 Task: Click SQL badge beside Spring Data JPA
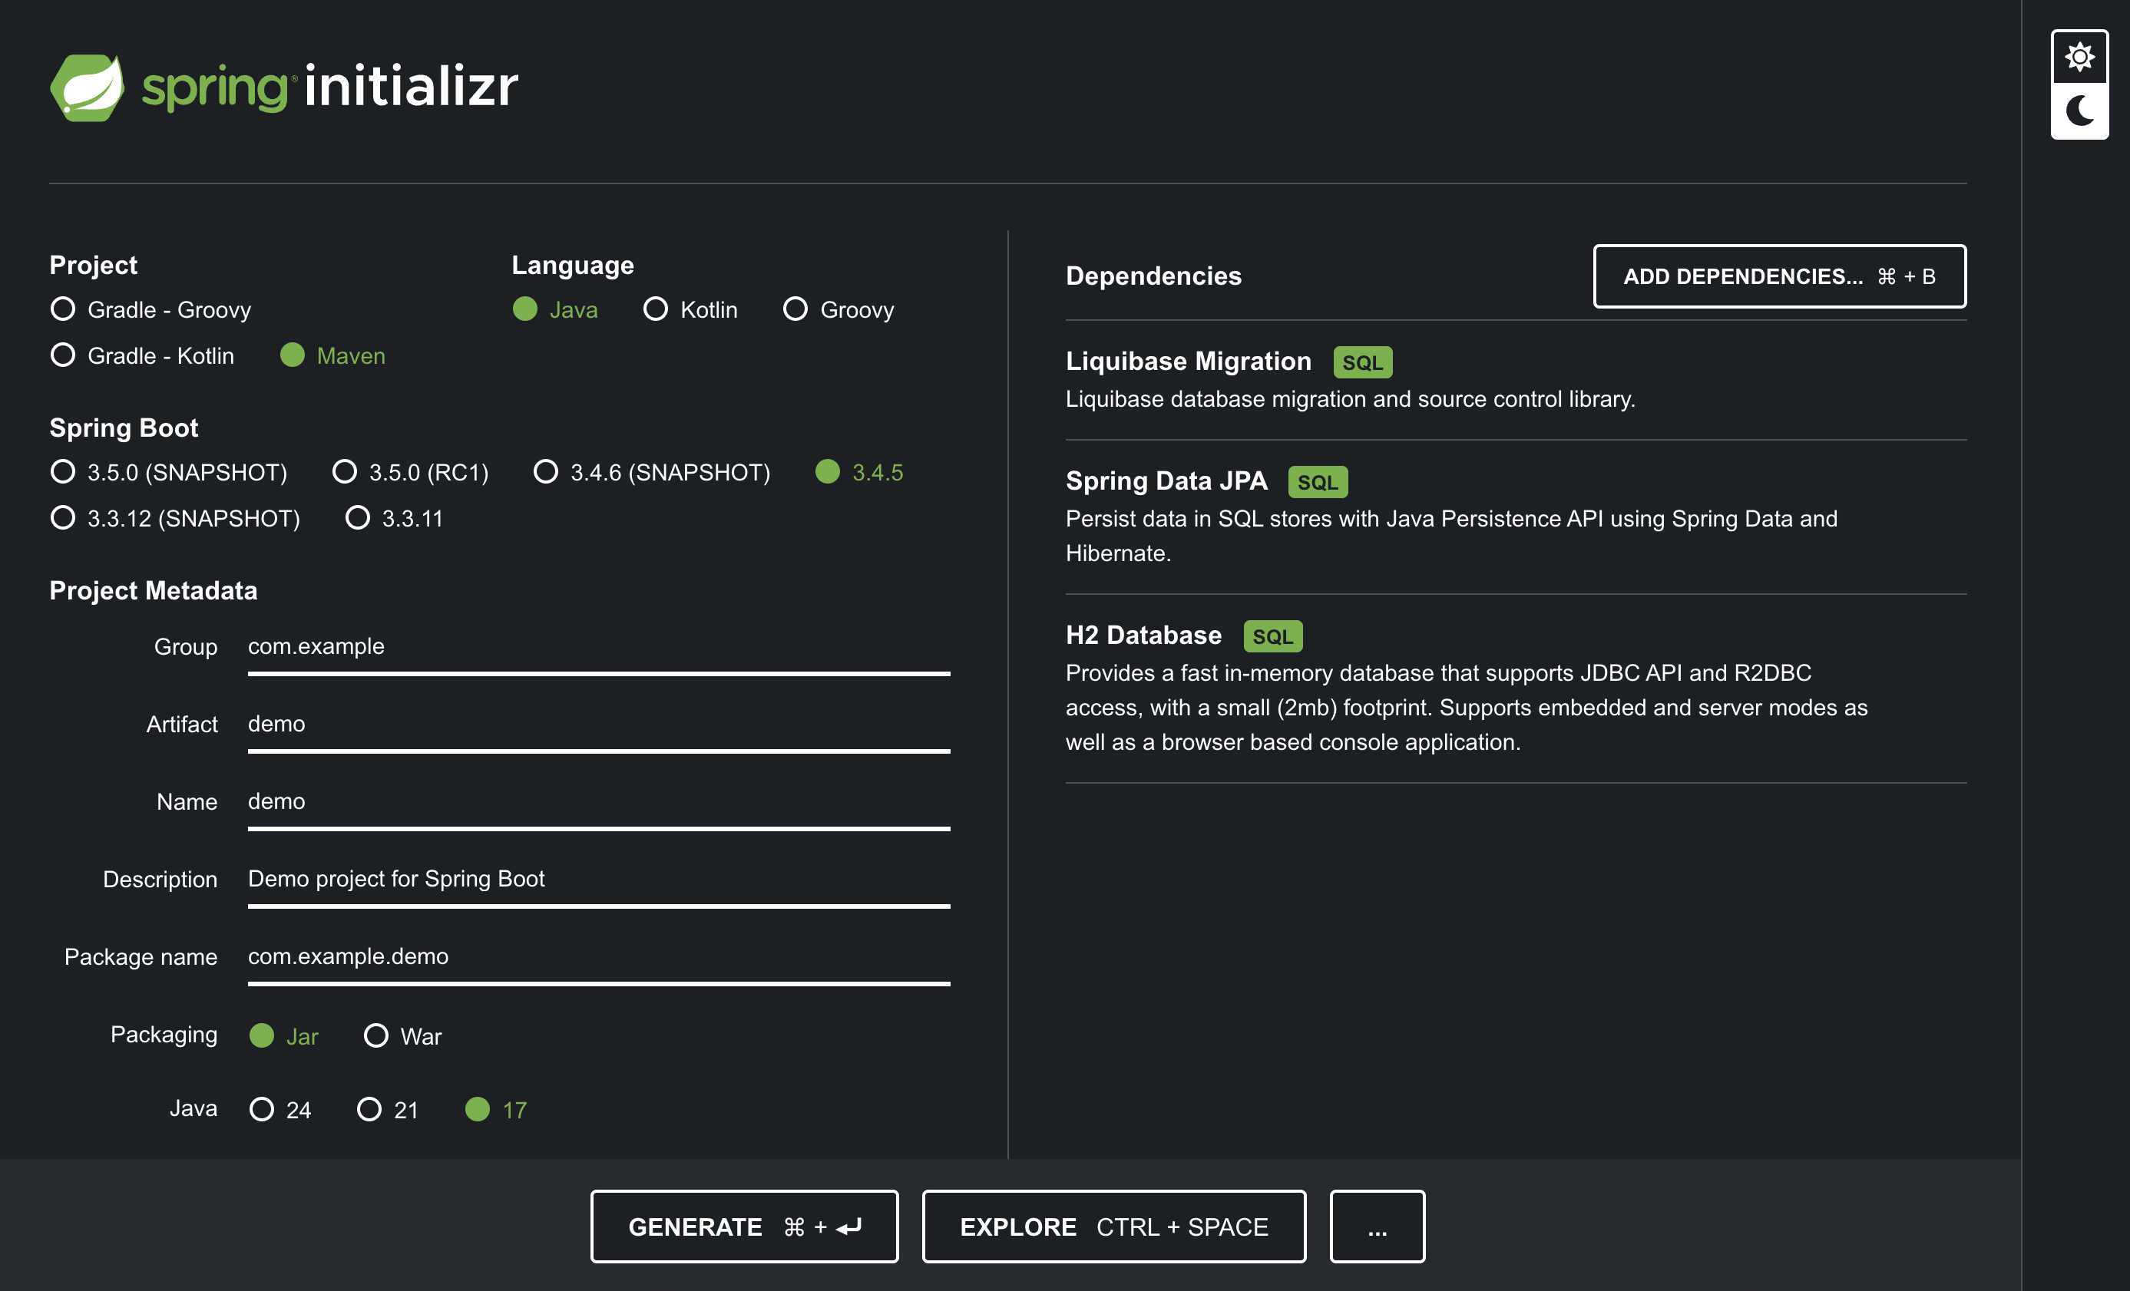1317,482
